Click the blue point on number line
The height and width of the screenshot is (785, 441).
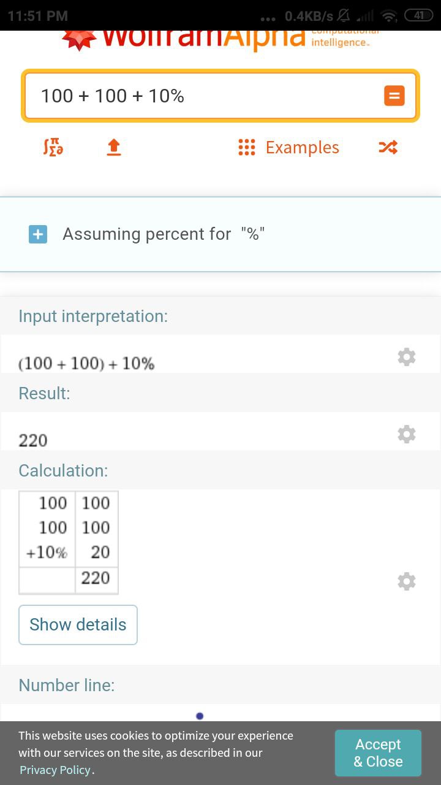tap(200, 716)
